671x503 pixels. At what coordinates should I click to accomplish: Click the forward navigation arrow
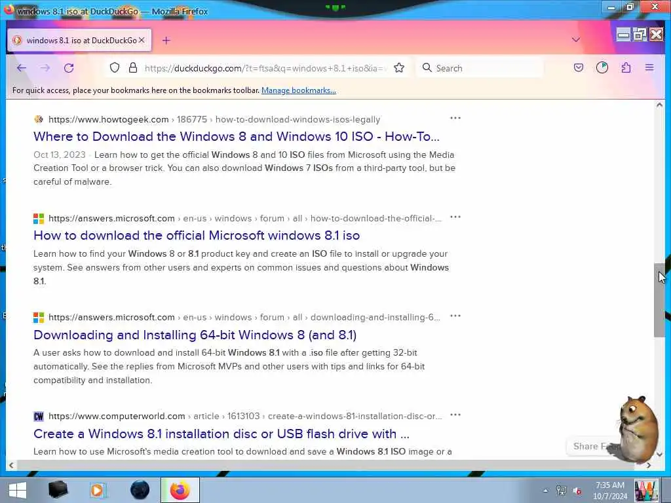coord(45,68)
